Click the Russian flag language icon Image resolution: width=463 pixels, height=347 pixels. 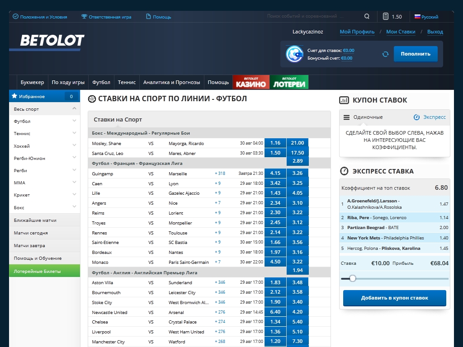pos(417,17)
